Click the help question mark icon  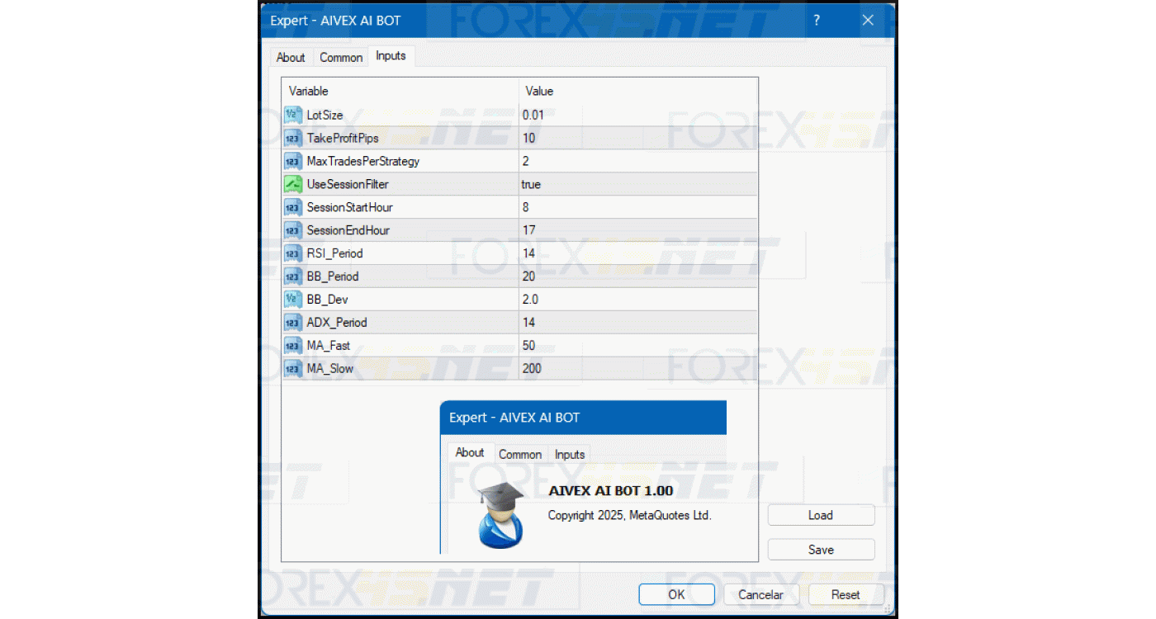coord(817,21)
